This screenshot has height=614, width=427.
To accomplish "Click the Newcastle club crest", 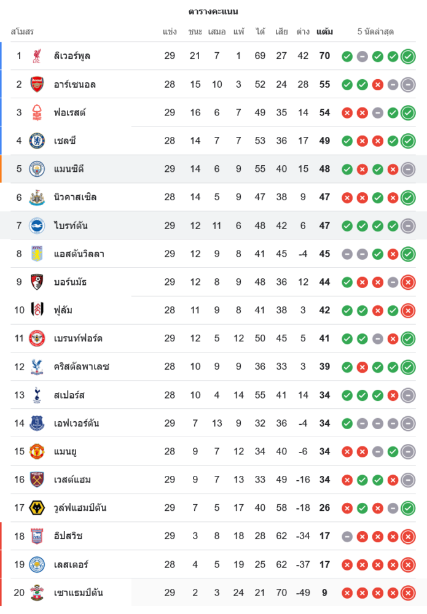I will coord(37,198).
